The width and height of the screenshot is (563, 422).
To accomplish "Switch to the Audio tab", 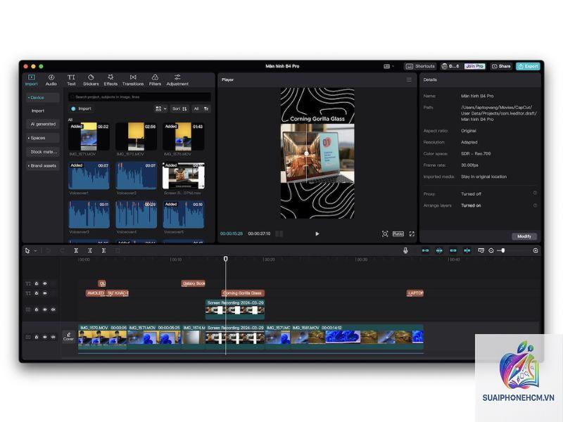I will [x=51, y=79].
